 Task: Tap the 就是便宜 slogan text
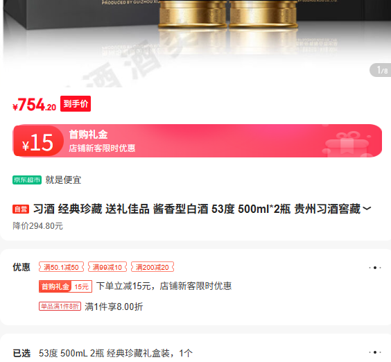pos(63,180)
